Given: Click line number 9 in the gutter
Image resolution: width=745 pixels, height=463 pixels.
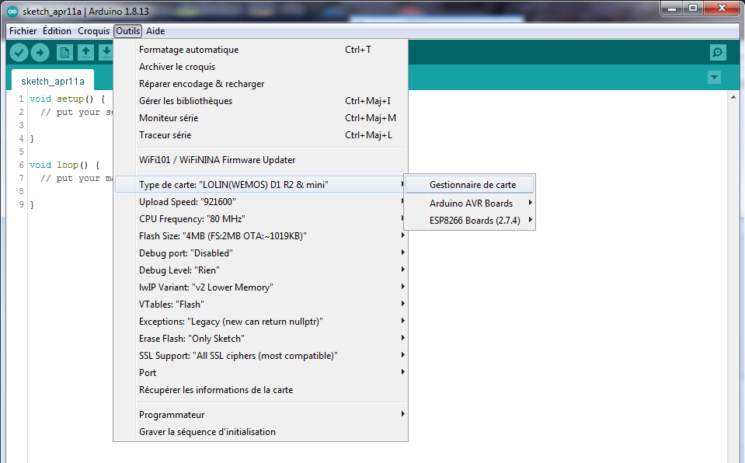Looking at the screenshot, I should 21,204.
